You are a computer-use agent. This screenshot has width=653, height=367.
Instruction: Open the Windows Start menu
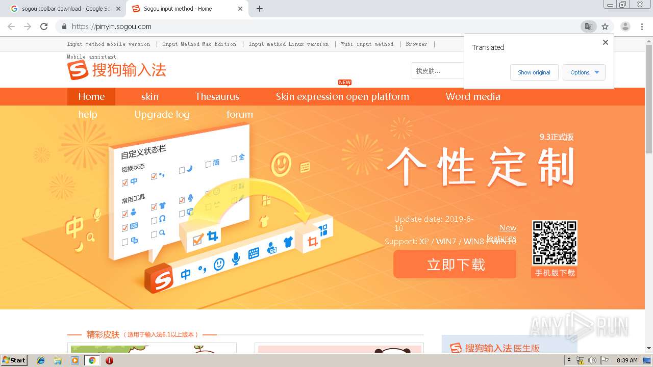(x=14, y=360)
